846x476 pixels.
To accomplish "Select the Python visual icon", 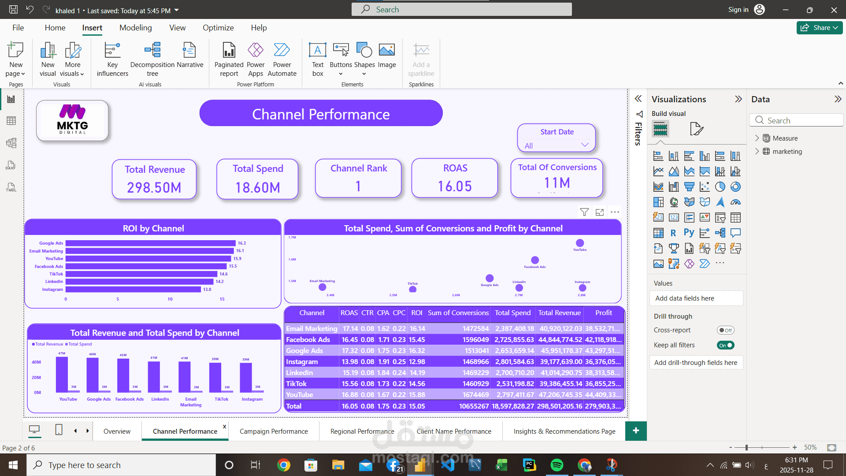I will point(689,233).
